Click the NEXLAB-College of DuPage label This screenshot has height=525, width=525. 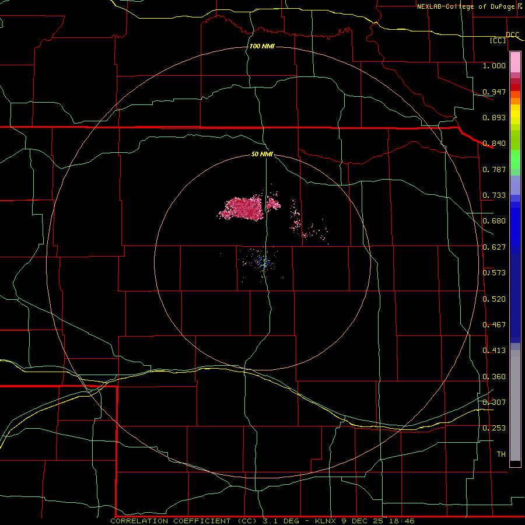coord(466,6)
